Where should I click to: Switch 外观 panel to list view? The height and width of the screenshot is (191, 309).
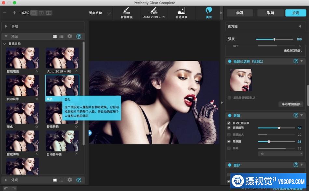(61, 180)
